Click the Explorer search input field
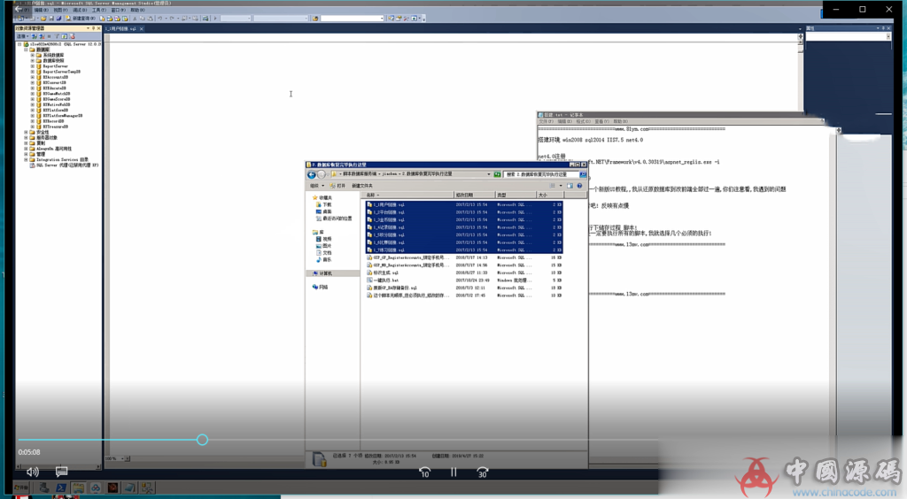Viewport: 907px width, 499px height. pos(539,174)
